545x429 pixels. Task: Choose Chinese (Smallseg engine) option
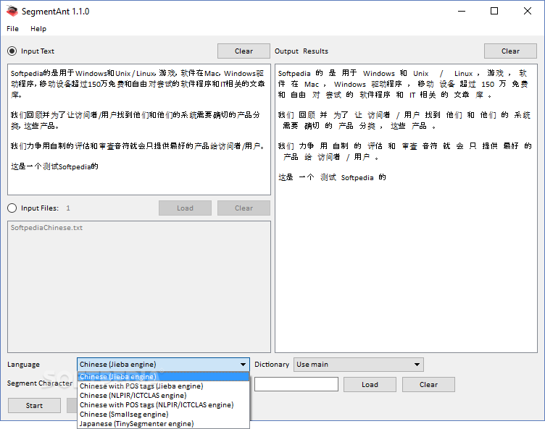(163, 414)
